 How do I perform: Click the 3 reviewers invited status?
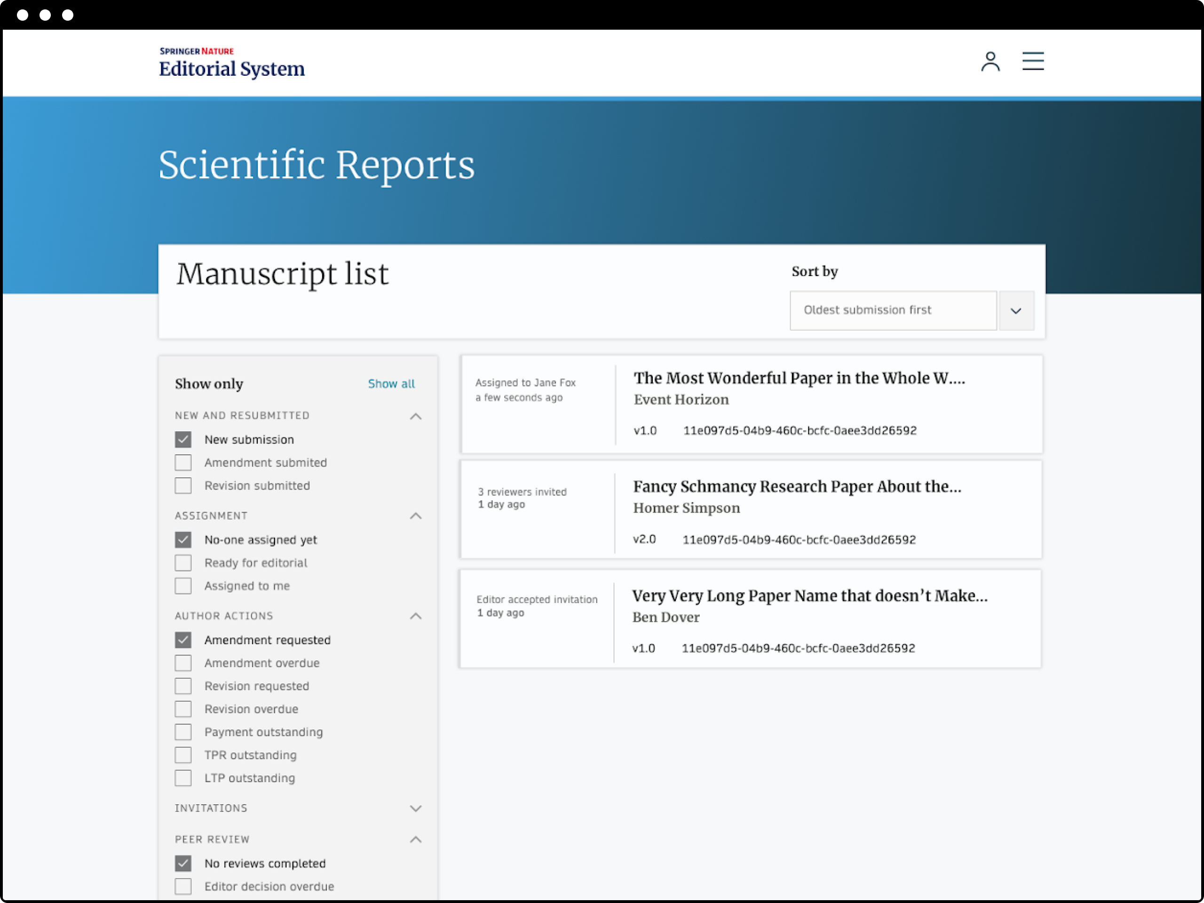point(522,492)
